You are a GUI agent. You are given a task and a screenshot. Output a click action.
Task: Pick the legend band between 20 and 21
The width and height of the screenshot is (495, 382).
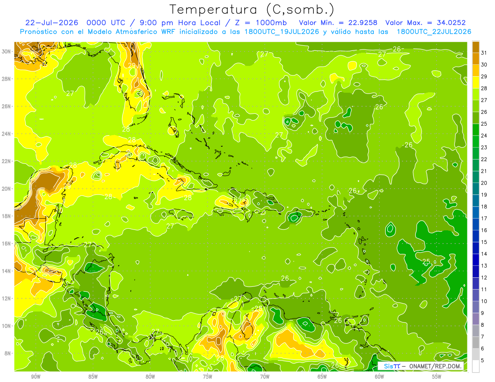[476, 177]
